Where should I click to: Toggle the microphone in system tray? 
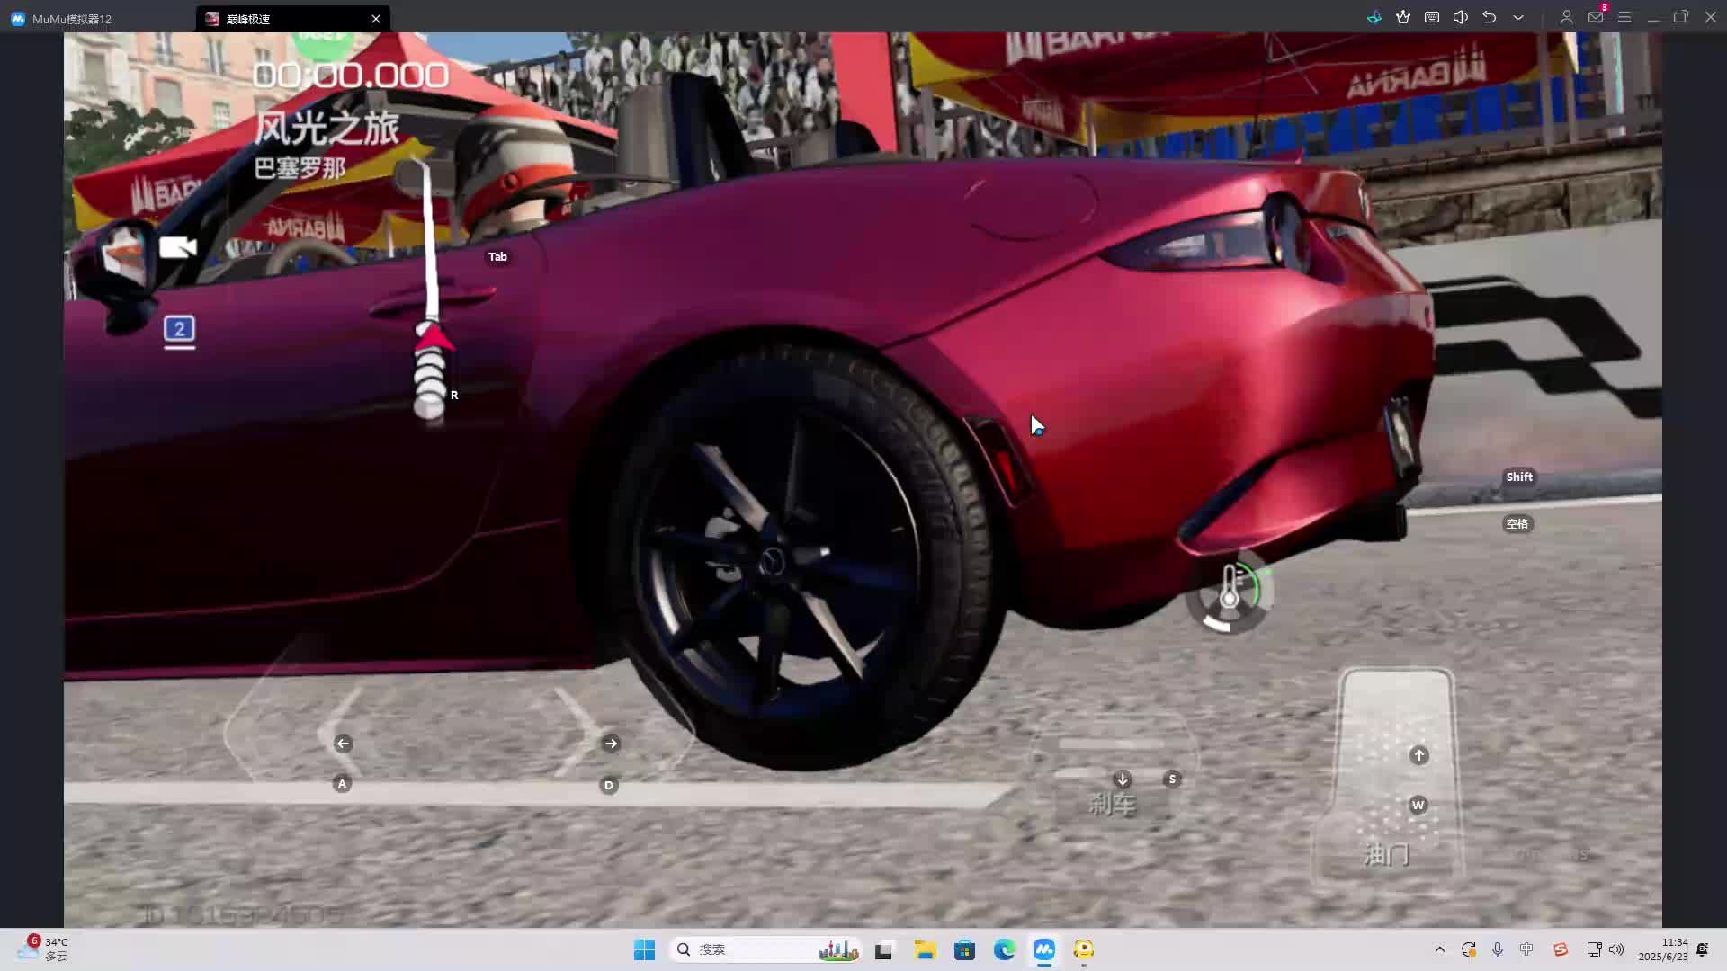click(x=1498, y=949)
